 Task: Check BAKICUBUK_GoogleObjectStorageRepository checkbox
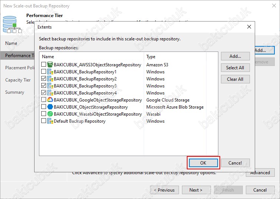click(43, 100)
